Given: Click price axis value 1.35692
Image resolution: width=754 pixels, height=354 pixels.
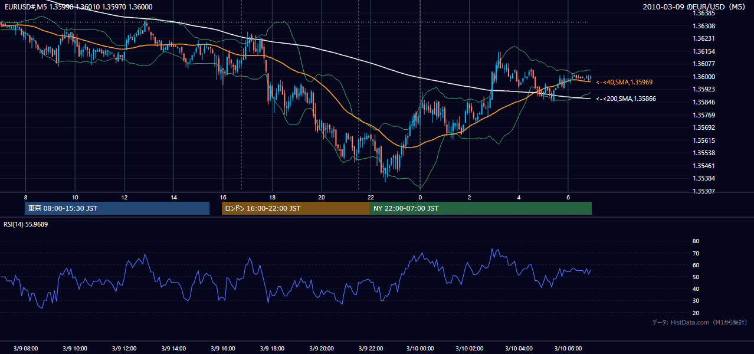Looking at the screenshot, I should (704, 127).
